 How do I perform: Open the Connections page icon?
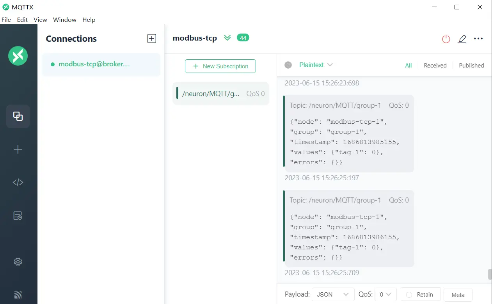click(x=18, y=116)
